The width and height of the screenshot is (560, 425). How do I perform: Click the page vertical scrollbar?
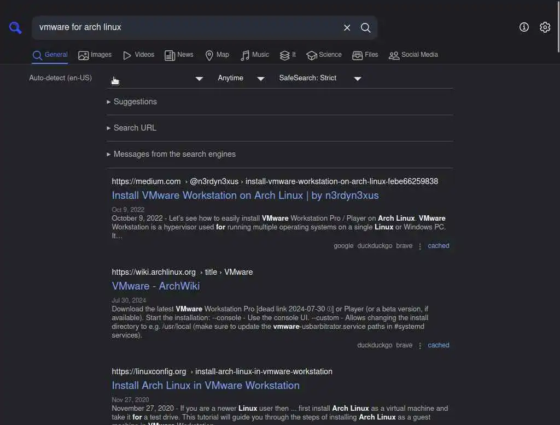click(558, 27)
